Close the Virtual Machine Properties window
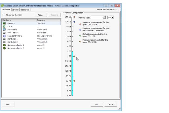Viewport: 169px width, 113px height. click(x=117, y=6)
